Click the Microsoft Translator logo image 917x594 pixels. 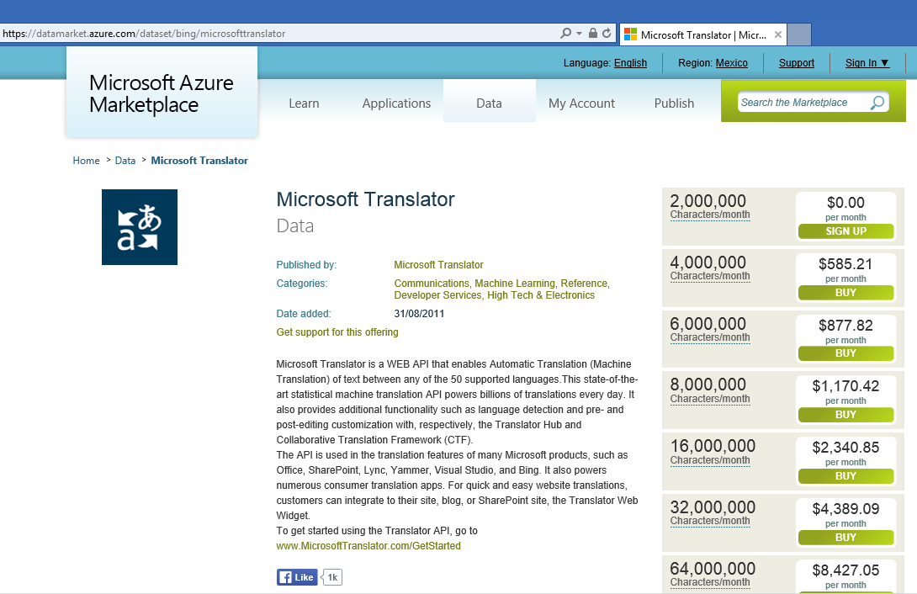[x=140, y=227]
